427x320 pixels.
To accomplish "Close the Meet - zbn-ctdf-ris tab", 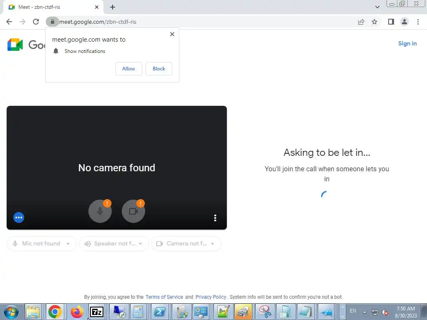I will click(97, 7).
